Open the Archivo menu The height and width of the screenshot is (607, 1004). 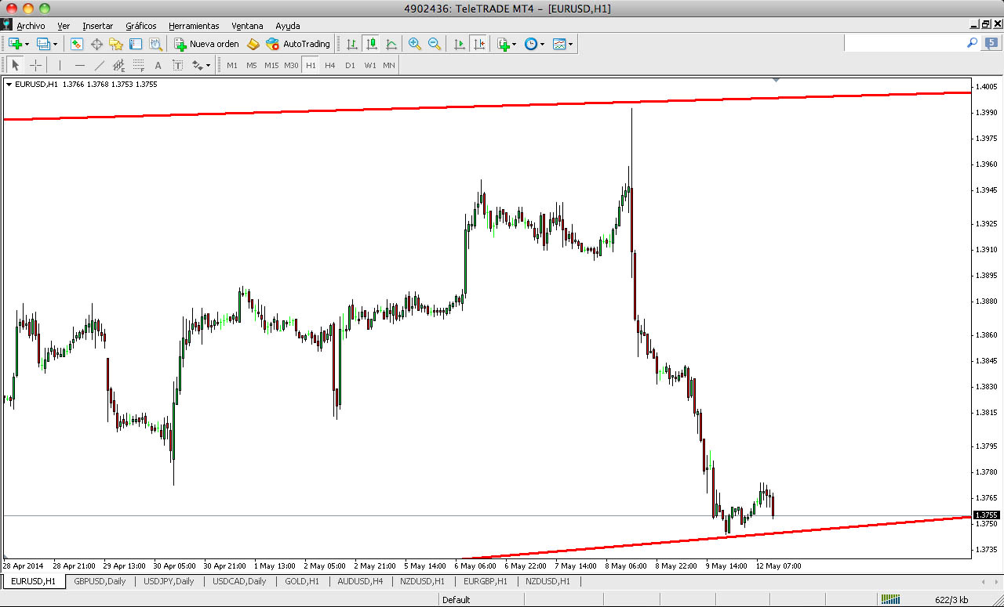(31, 26)
